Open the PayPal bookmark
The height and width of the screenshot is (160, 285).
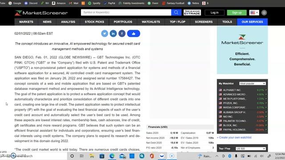pos(109,3)
